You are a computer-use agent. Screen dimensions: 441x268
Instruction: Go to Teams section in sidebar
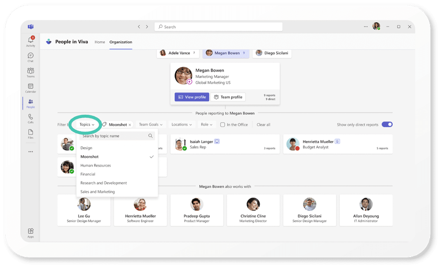click(31, 72)
